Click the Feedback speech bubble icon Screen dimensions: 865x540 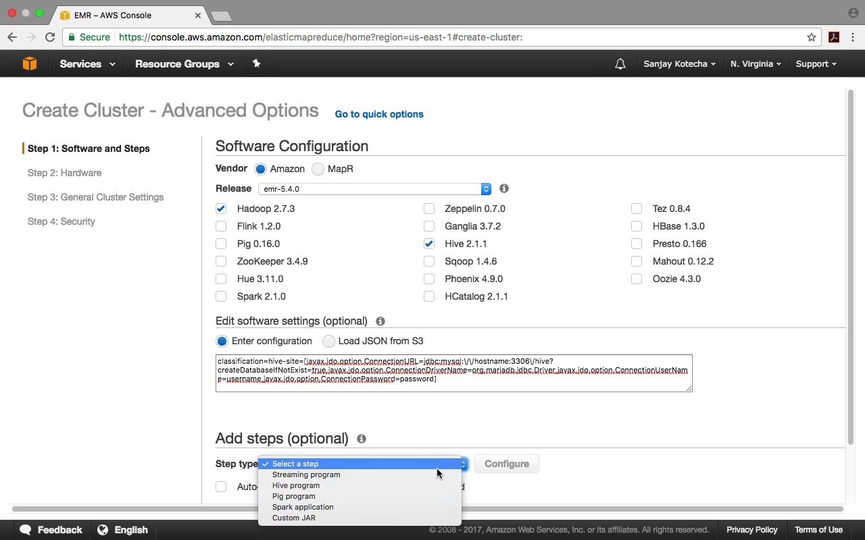26,530
